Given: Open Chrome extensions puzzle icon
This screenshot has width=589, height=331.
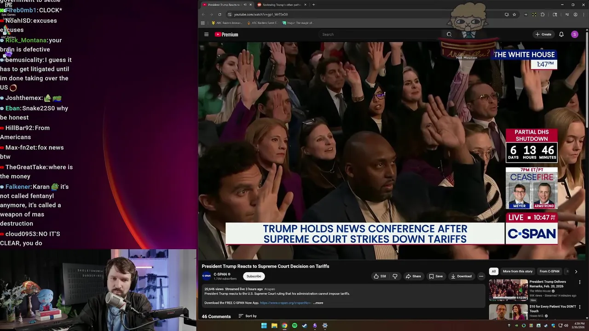Looking at the screenshot, I should click(x=543, y=14).
